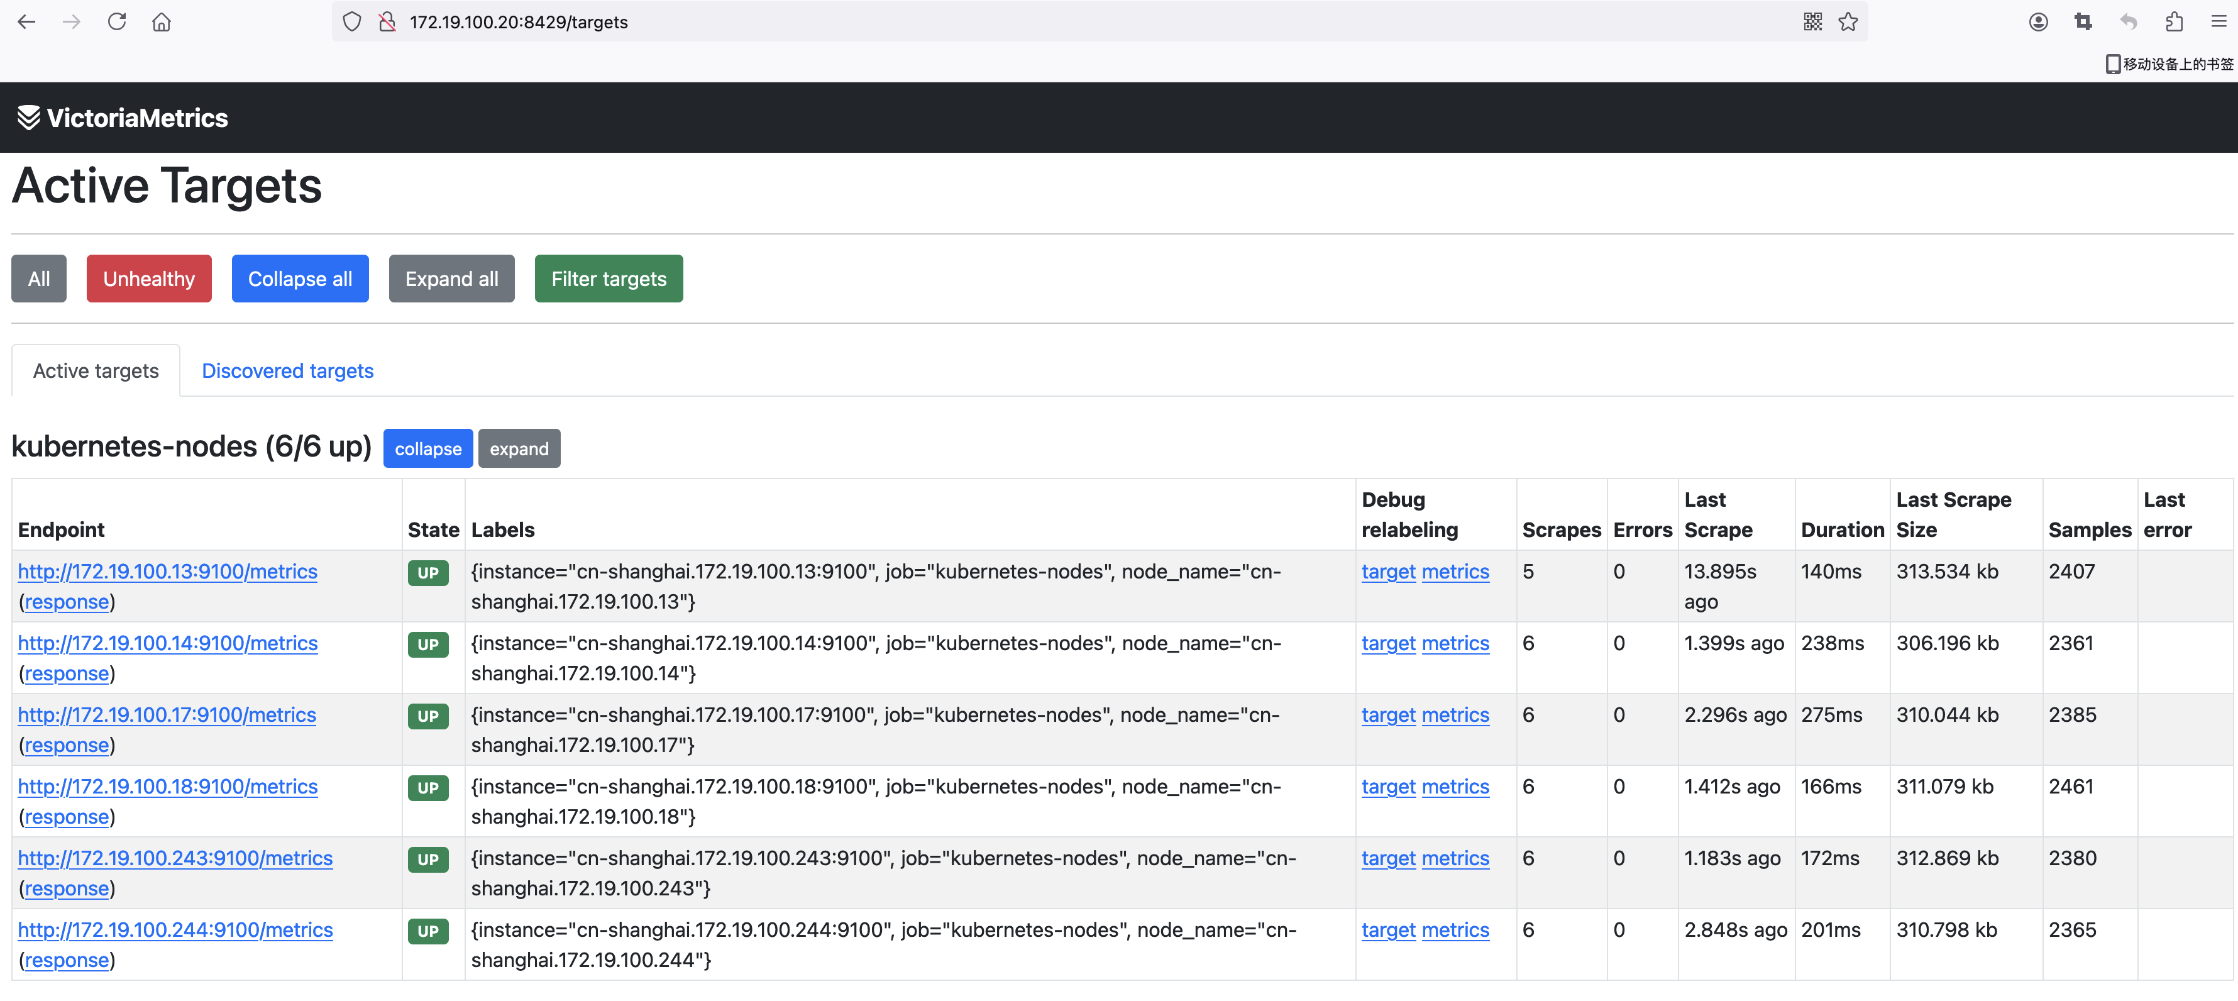This screenshot has width=2238, height=1001.
Task: Select the All targets filter
Action: pos(38,279)
